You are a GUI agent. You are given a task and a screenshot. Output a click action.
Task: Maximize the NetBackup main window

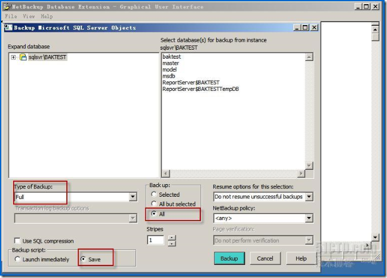tap(367, 7)
